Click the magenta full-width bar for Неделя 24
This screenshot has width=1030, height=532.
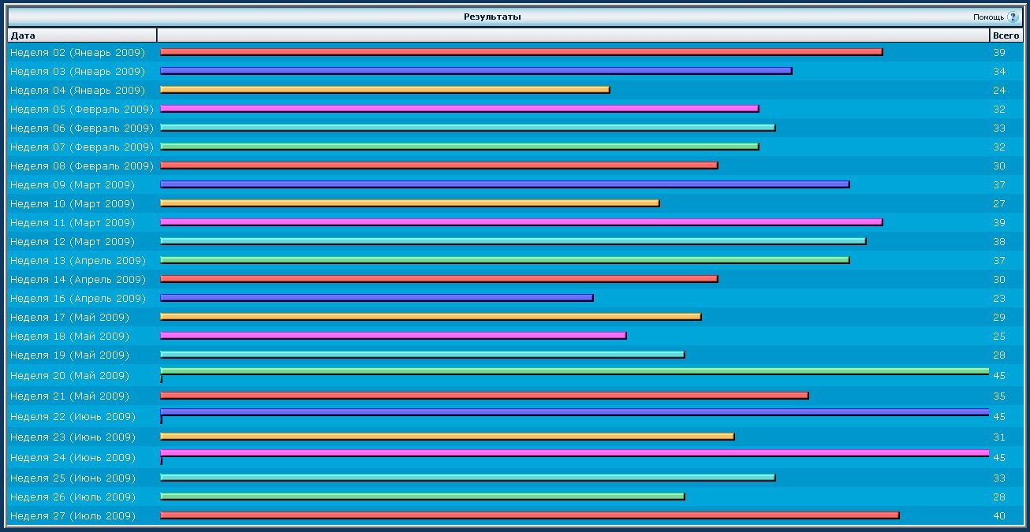tap(574, 453)
